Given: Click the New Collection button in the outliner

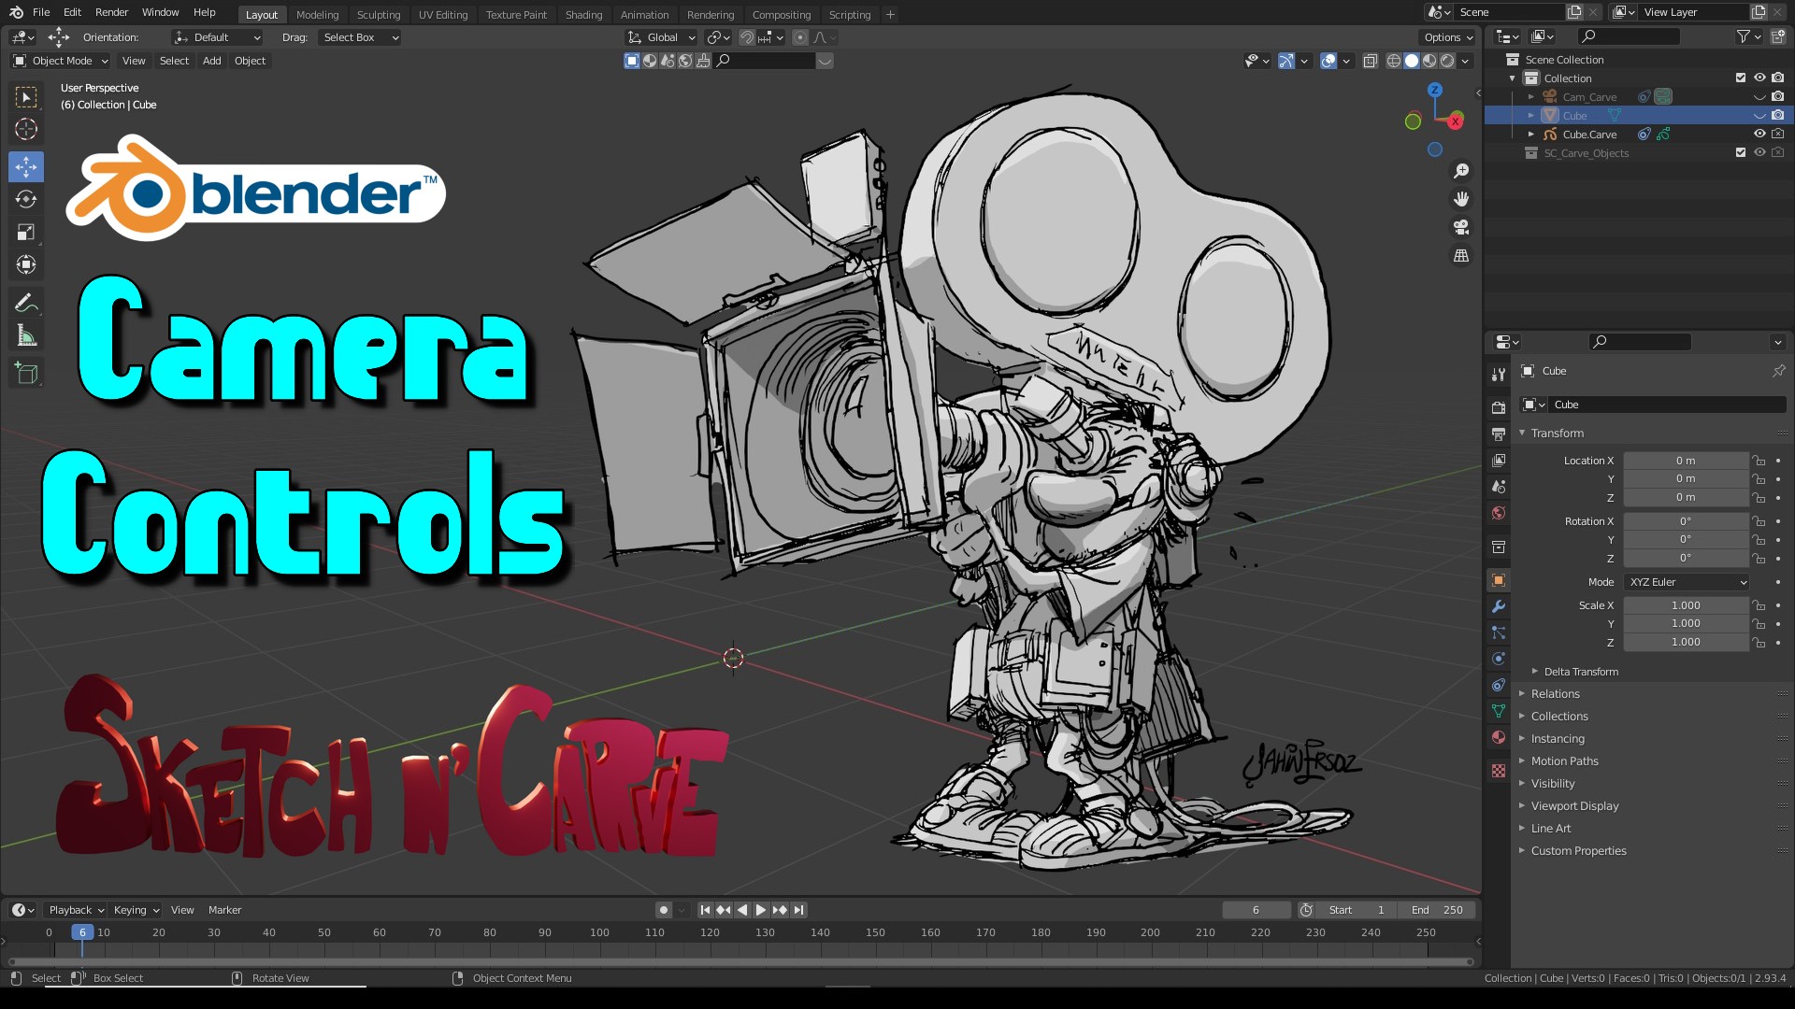Looking at the screenshot, I should coord(1778,36).
